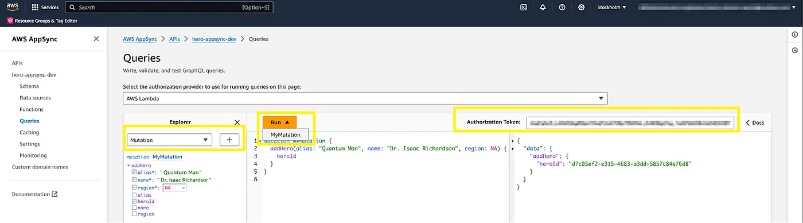Image resolution: width=803 pixels, height=223 pixels.
Task: Open the info panel icon
Action: point(795,35)
